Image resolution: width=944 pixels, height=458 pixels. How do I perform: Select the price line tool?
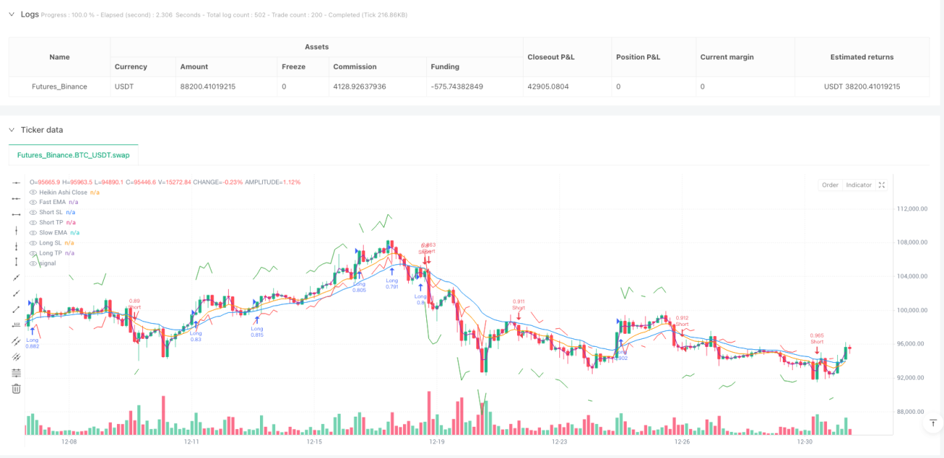point(16,325)
